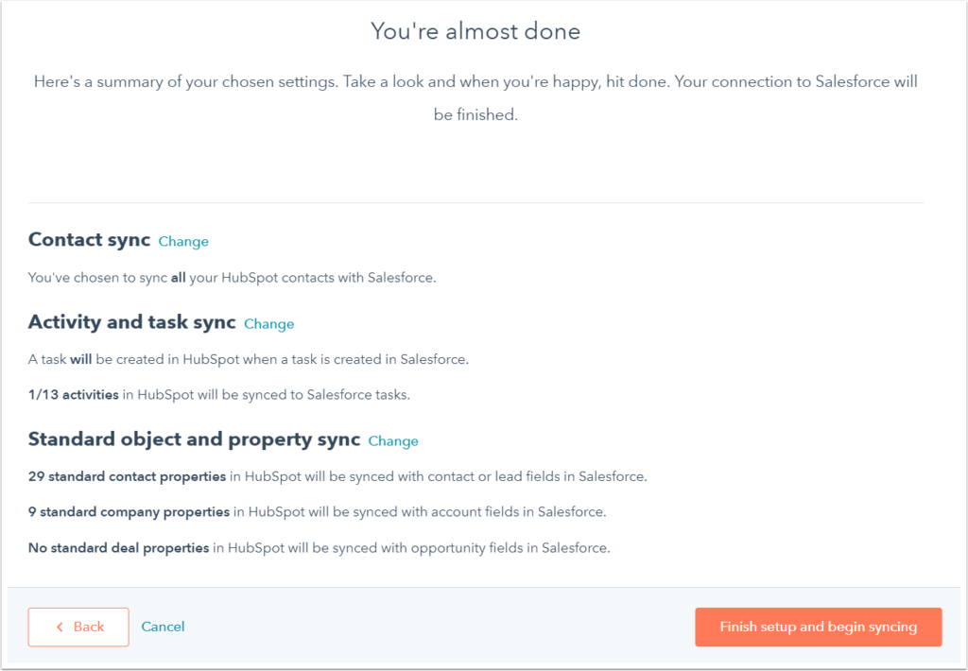Select the Activity and task sync heading
This screenshot has width=968, height=671.
click(x=131, y=321)
